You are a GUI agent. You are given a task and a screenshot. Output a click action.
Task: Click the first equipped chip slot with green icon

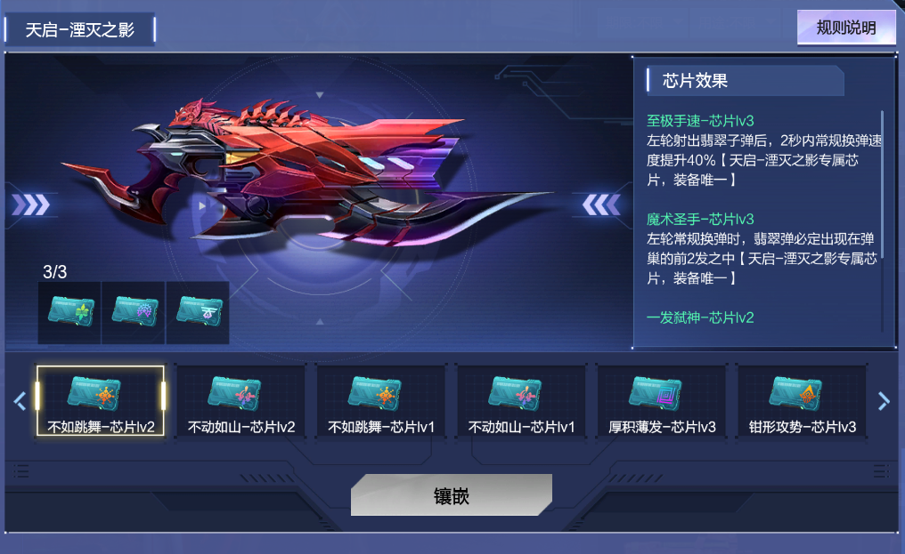tap(69, 313)
